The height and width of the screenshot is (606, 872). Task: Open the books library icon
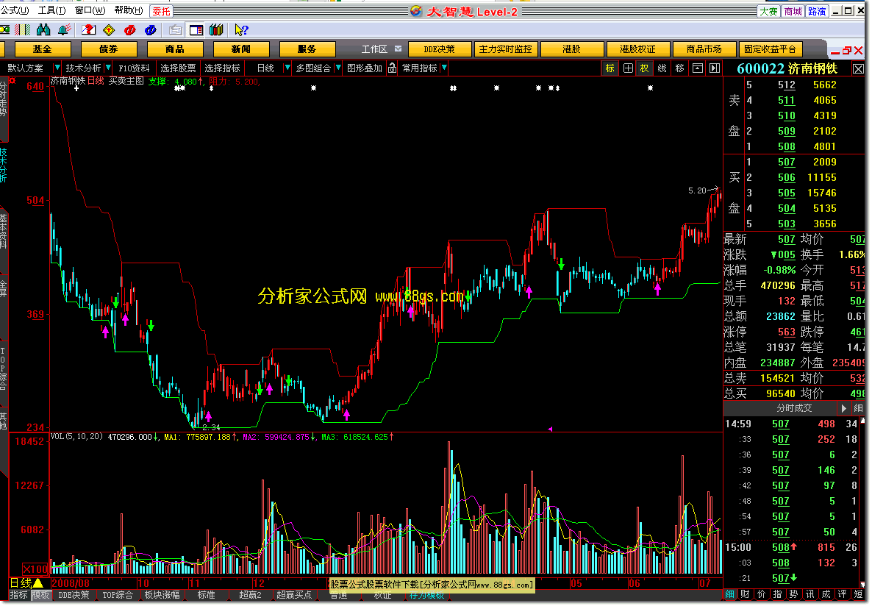point(216,30)
